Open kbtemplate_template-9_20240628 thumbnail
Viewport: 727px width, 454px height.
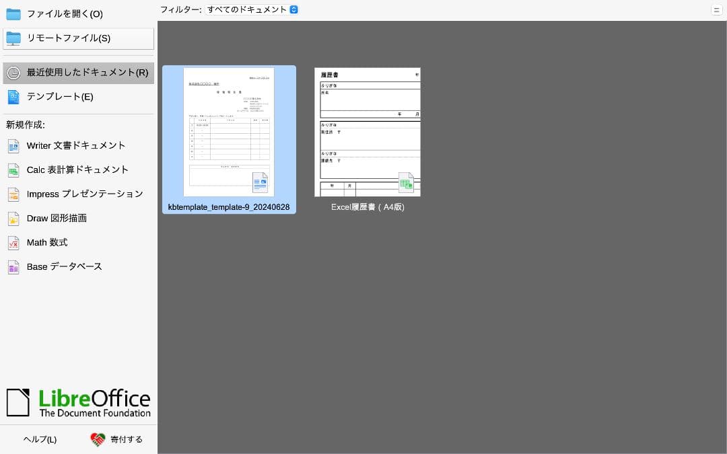[229, 132]
